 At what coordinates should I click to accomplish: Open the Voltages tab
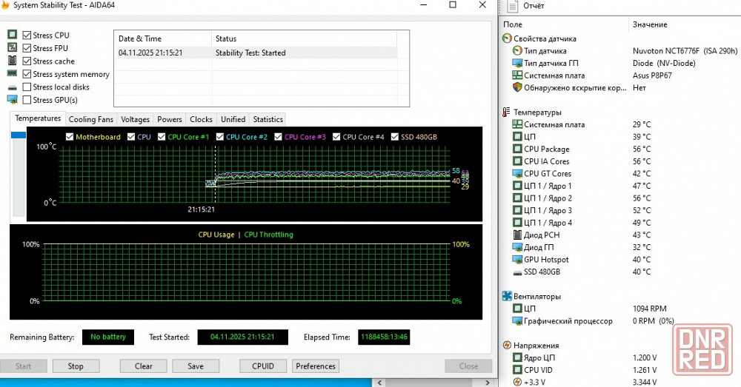135,119
